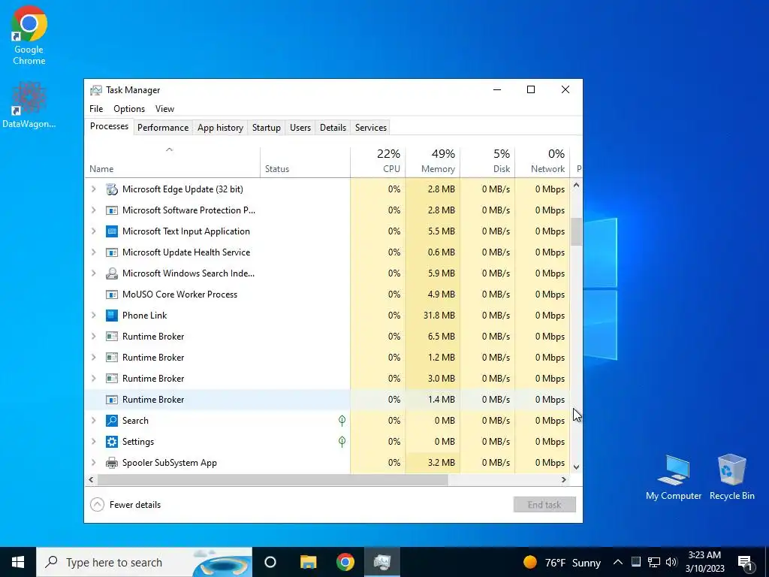Screen dimensions: 769x577
Task: Click the green leaf status icon for Settings
Action: (x=342, y=442)
